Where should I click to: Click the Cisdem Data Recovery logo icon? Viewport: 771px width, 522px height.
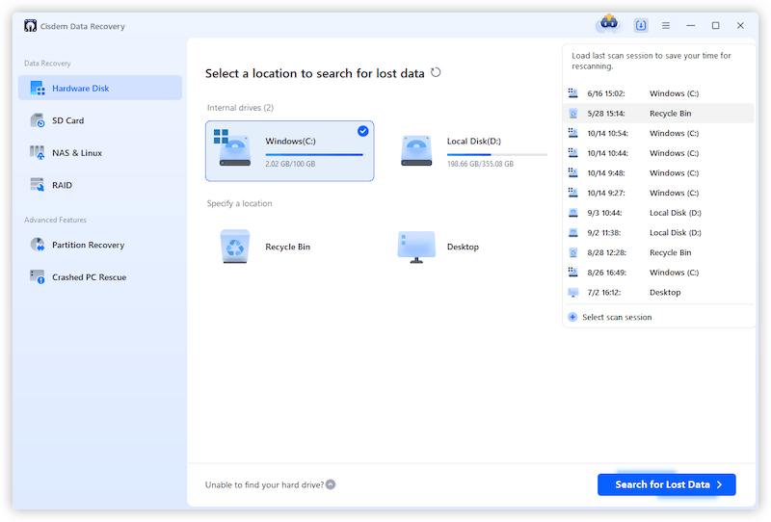(x=30, y=26)
